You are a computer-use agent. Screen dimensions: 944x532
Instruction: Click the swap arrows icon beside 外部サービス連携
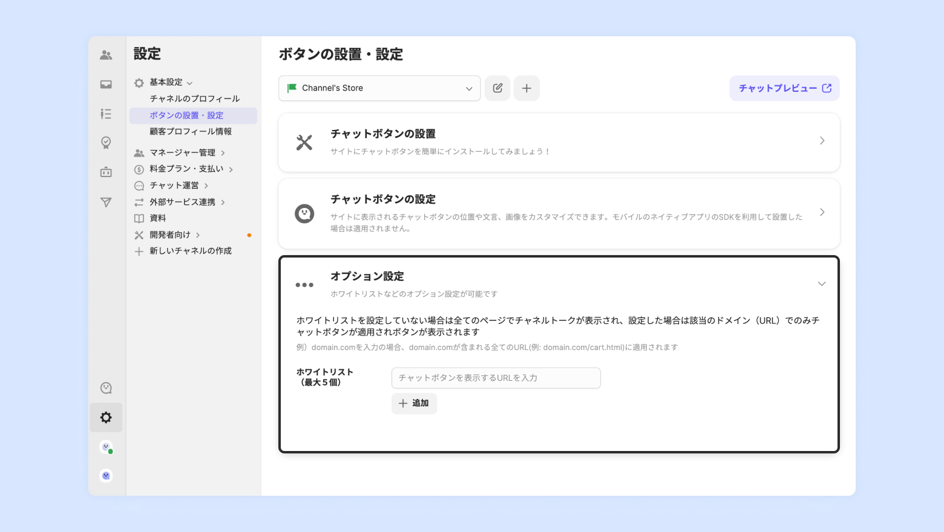click(x=139, y=202)
